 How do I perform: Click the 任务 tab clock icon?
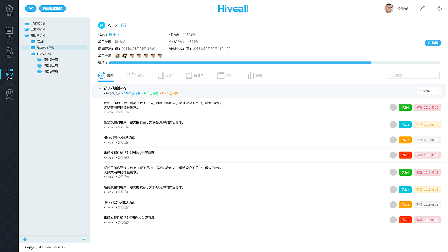(101, 75)
